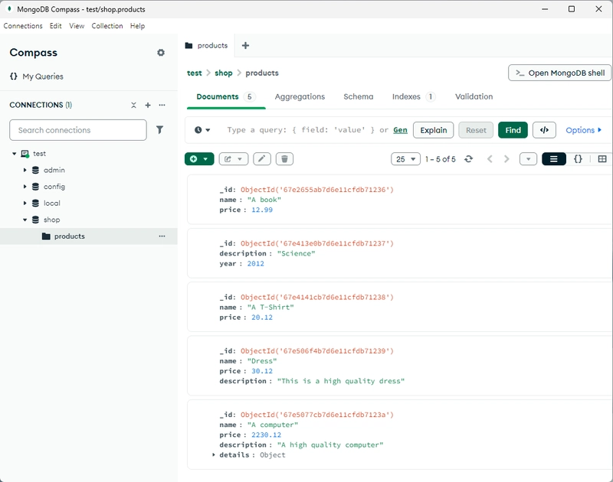Click the Find button
This screenshot has width=613, height=482.
513,130
